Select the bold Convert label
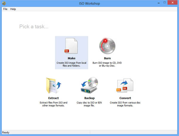This screenshot has height=136, width=179. point(125,98)
